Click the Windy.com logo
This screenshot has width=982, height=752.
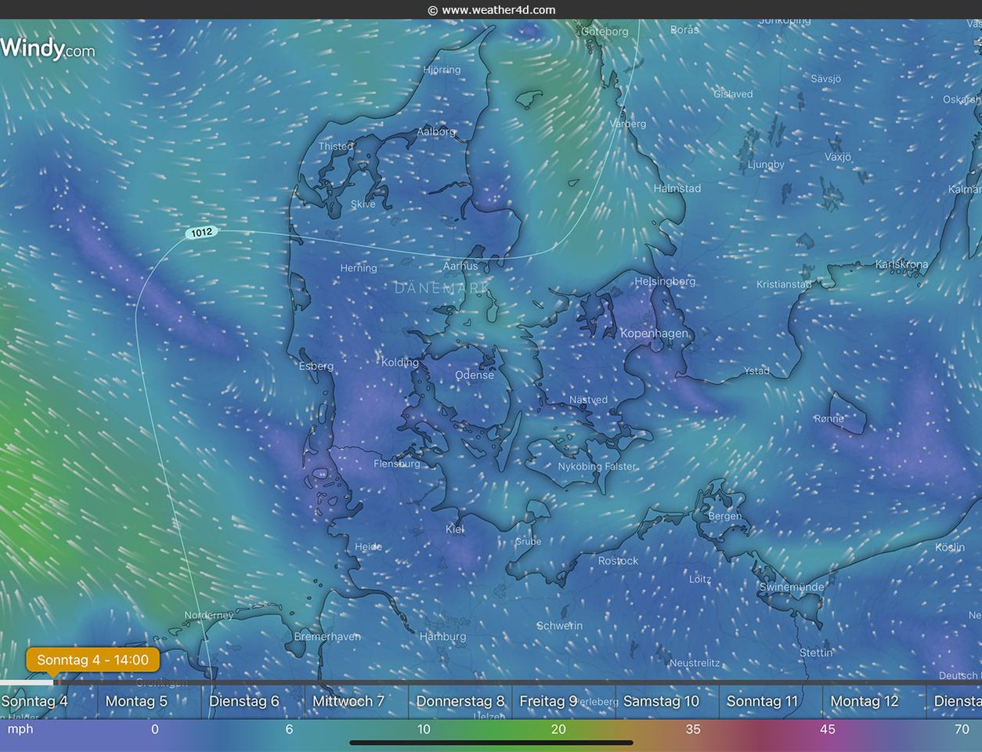[x=48, y=49]
